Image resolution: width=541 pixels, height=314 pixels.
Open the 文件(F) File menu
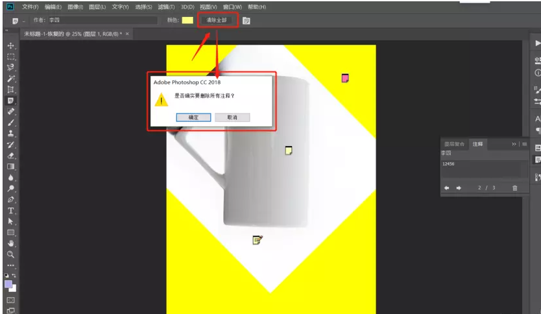pyautogui.click(x=30, y=7)
